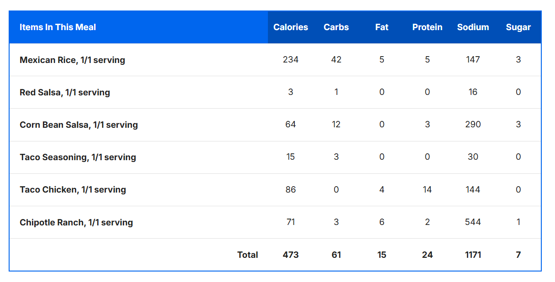Viewport: 555px width, 282px height.
Task: Click Corn Bean Salsa sodium value 290
Action: pyautogui.click(x=473, y=125)
